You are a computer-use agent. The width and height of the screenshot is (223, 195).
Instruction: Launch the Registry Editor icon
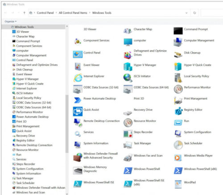coord(178,111)
